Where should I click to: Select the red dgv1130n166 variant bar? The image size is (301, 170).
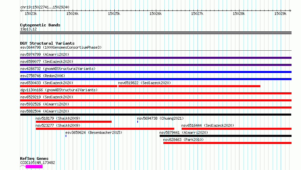156,93
